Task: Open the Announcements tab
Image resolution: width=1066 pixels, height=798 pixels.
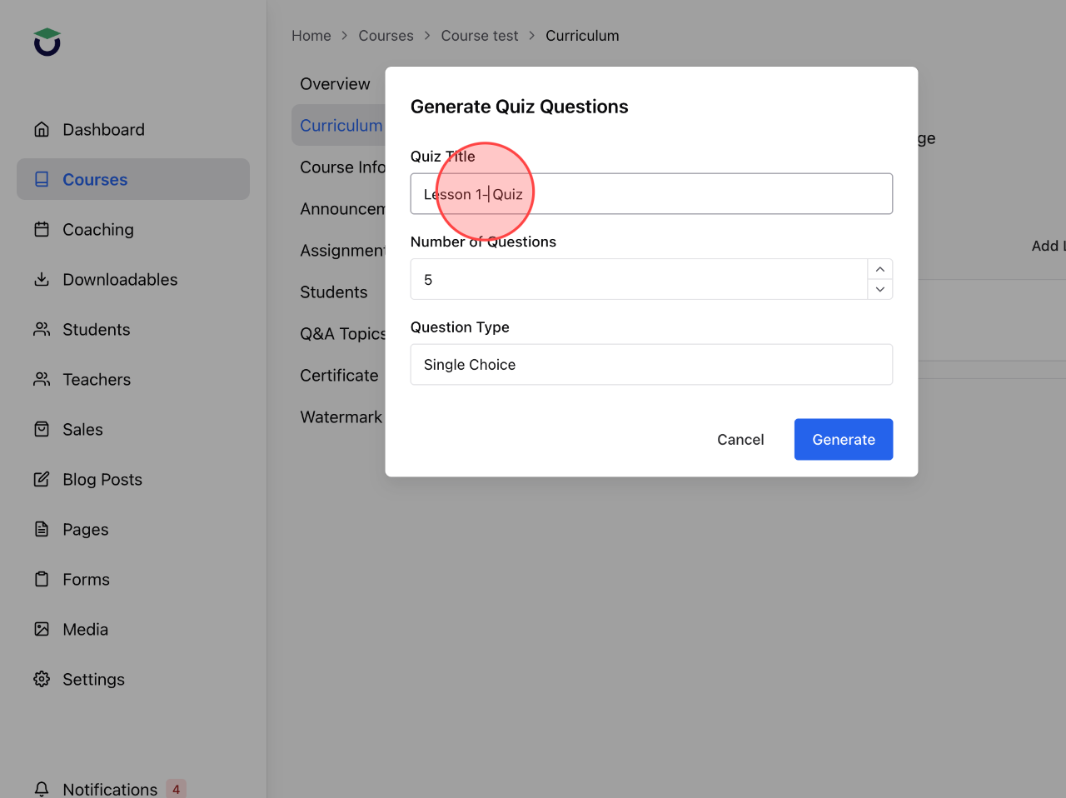Action: coord(342,208)
